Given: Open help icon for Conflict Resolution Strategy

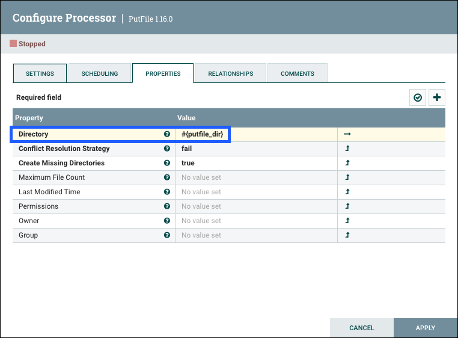Looking at the screenshot, I should coord(167,149).
